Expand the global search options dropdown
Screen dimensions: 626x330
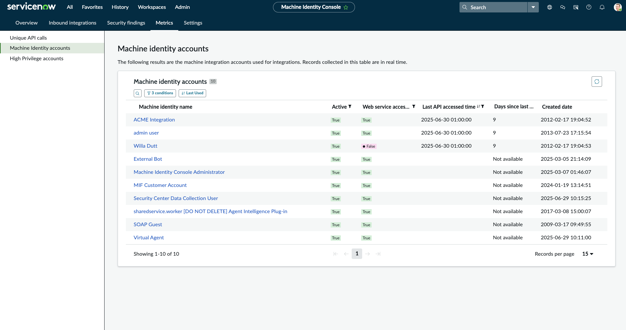tap(533, 7)
